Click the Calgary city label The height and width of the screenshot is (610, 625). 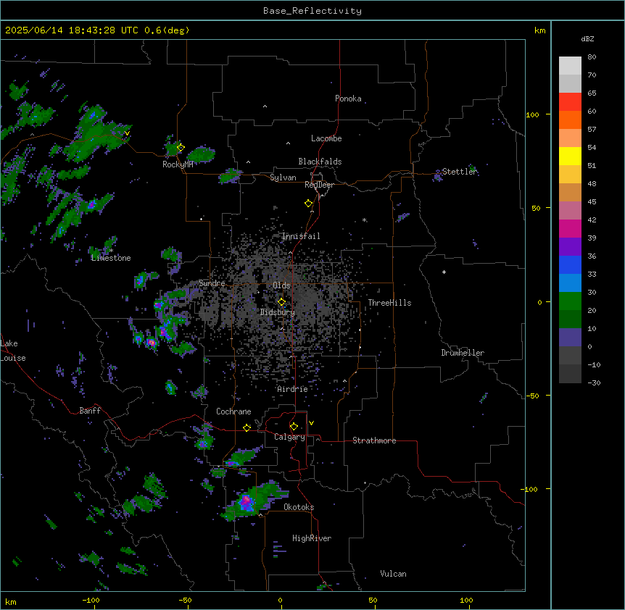[x=289, y=437]
